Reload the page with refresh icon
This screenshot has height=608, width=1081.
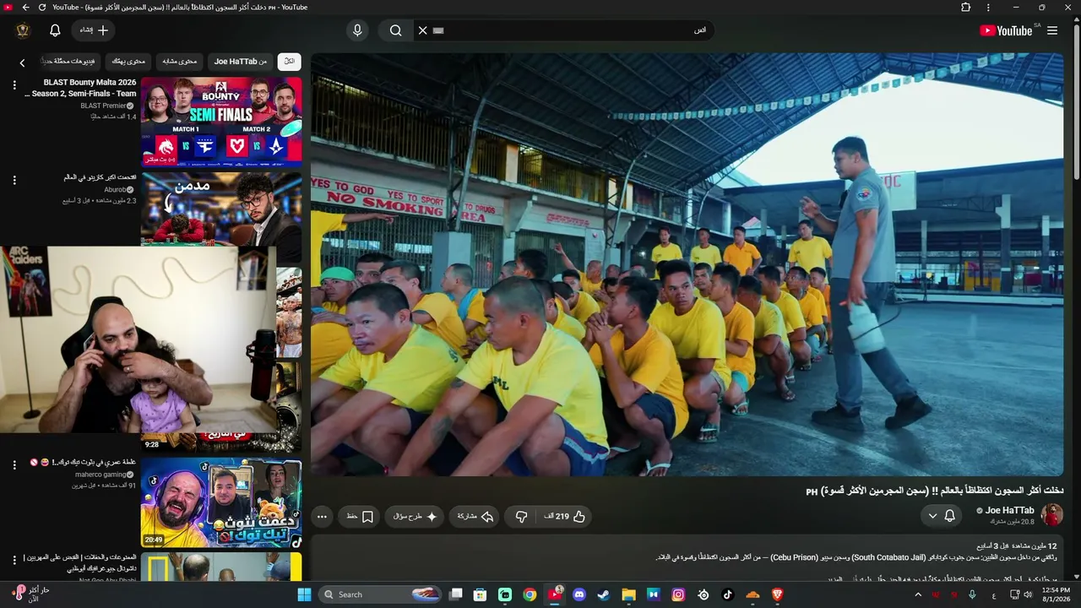pos(41,8)
